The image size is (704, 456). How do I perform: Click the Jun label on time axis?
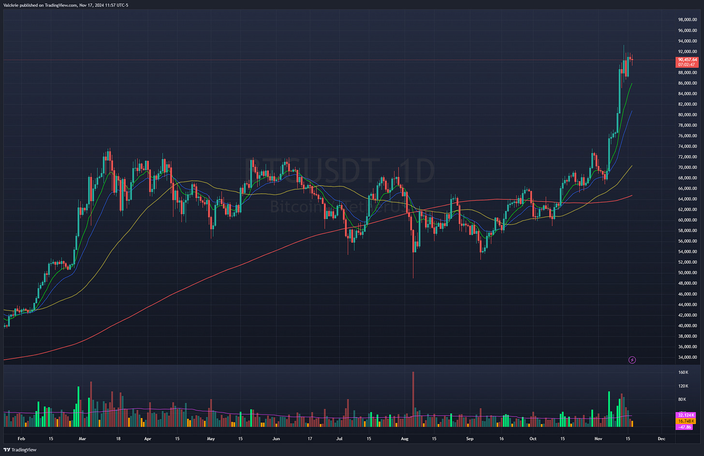276,439
